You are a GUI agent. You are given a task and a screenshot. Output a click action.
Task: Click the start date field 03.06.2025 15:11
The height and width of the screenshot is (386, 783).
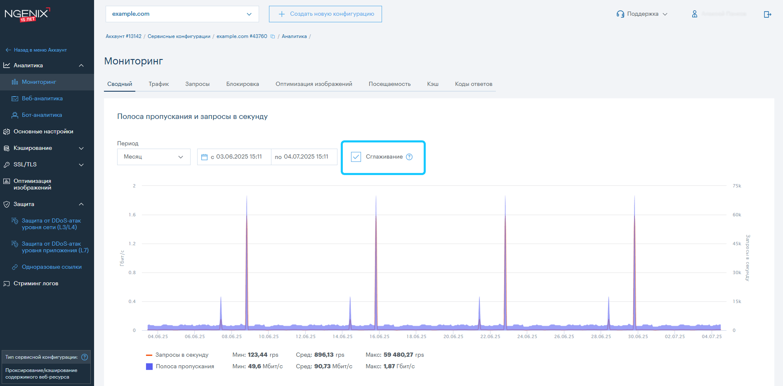pyautogui.click(x=234, y=157)
